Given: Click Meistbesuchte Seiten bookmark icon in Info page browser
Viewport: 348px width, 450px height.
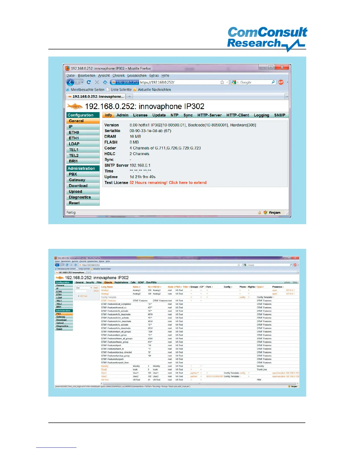Looking at the screenshot, I should (68, 89).
